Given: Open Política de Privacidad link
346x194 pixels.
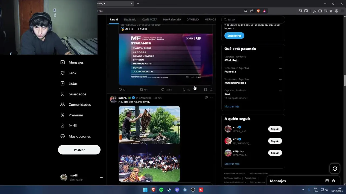Looking at the screenshot, I should (x=259, y=174).
